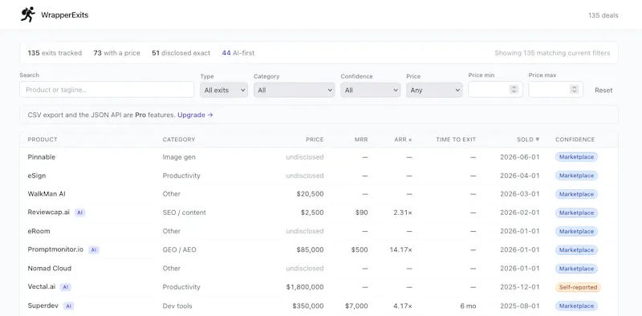Open the eRoom product row
The height and width of the screenshot is (316, 642).
tap(319, 231)
